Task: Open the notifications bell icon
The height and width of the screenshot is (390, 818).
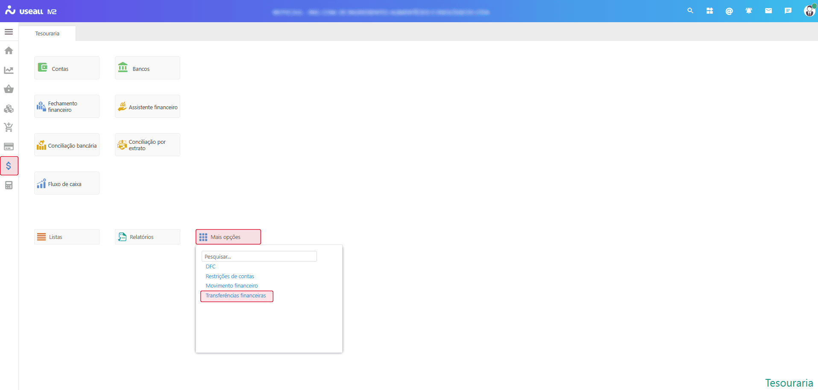Action: point(748,11)
